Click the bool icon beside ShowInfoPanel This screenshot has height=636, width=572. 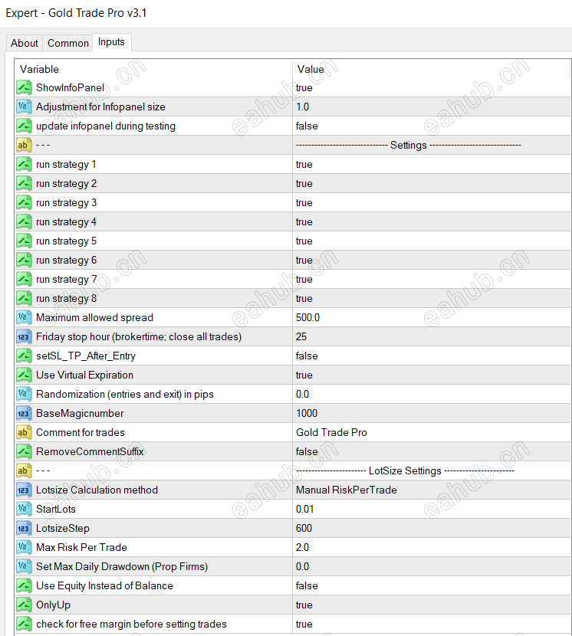point(24,87)
